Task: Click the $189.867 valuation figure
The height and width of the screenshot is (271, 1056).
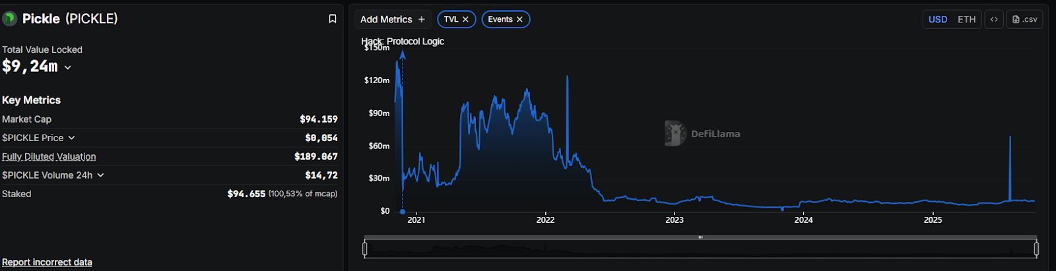Action: pos(316,156)
